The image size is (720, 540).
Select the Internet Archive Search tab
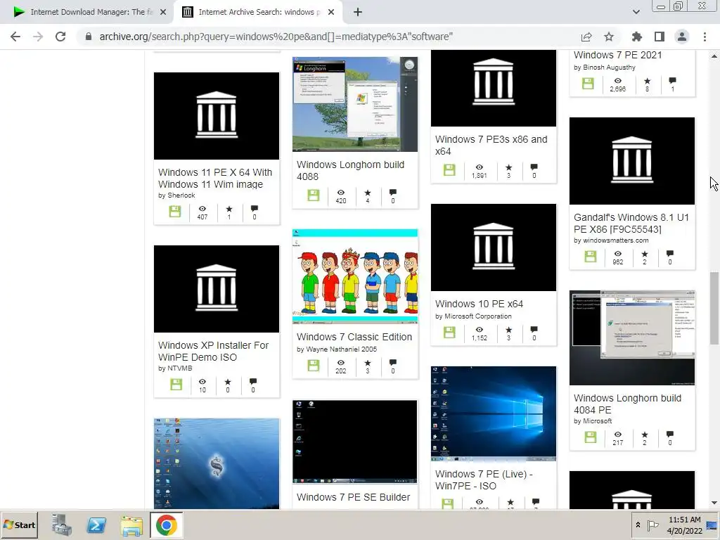coord(257,13)
